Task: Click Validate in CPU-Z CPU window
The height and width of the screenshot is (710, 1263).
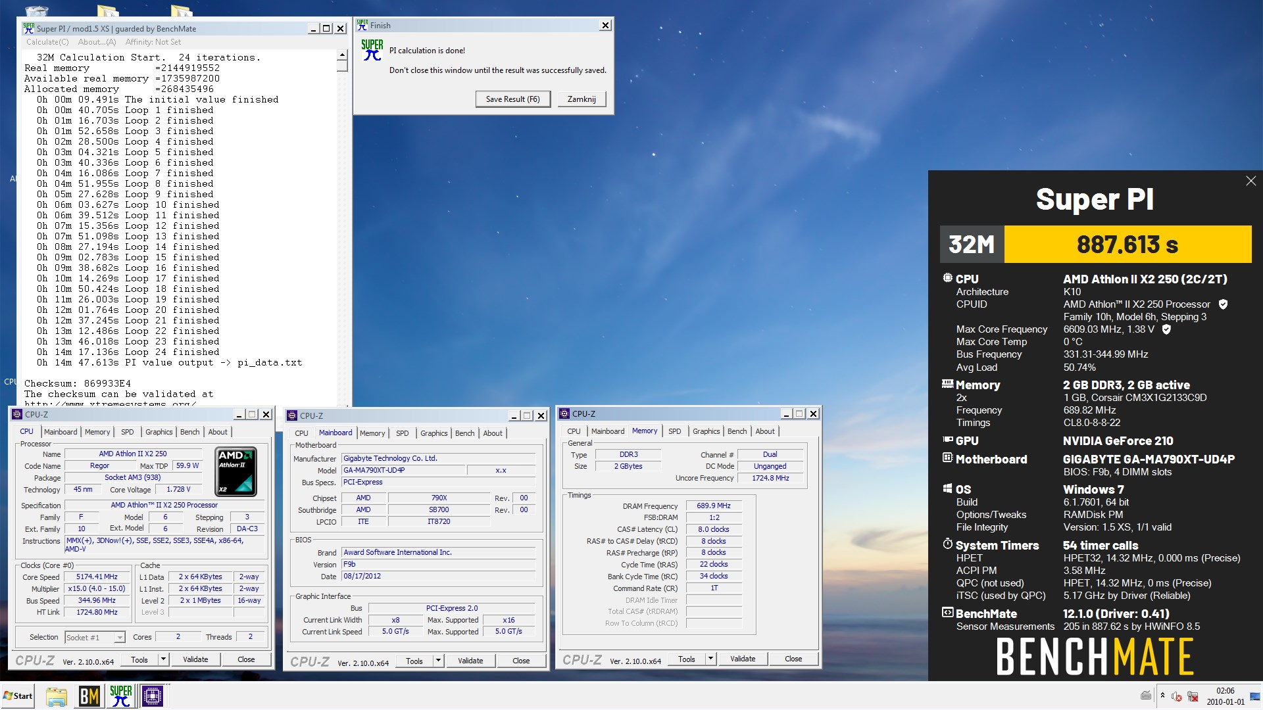Action: (195, 659)
